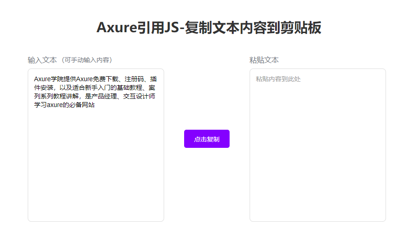
Task: Click the purple 点击复制 button
Action: point(206,139)
